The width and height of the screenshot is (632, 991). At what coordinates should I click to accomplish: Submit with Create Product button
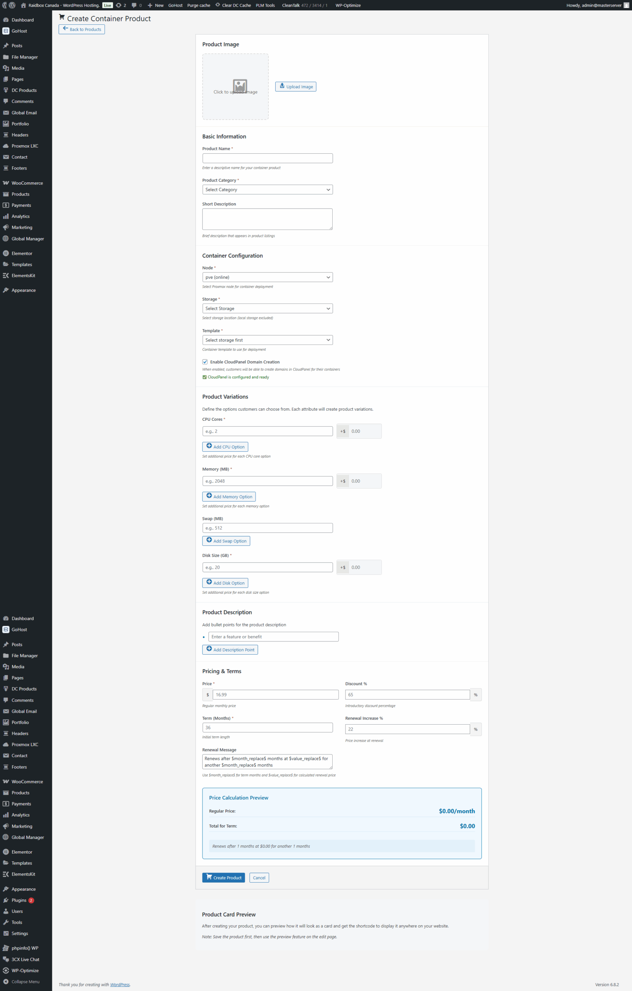click(223, 878)
